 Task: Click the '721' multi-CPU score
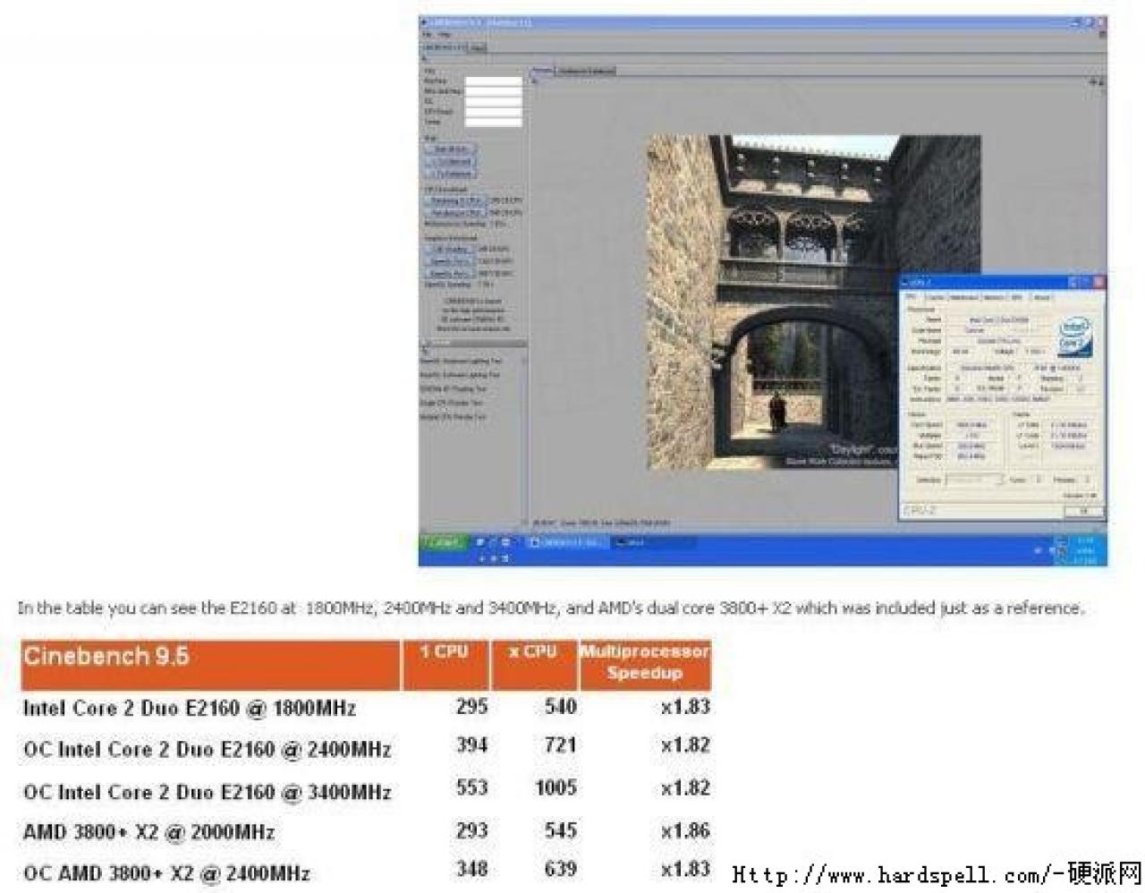560,745
